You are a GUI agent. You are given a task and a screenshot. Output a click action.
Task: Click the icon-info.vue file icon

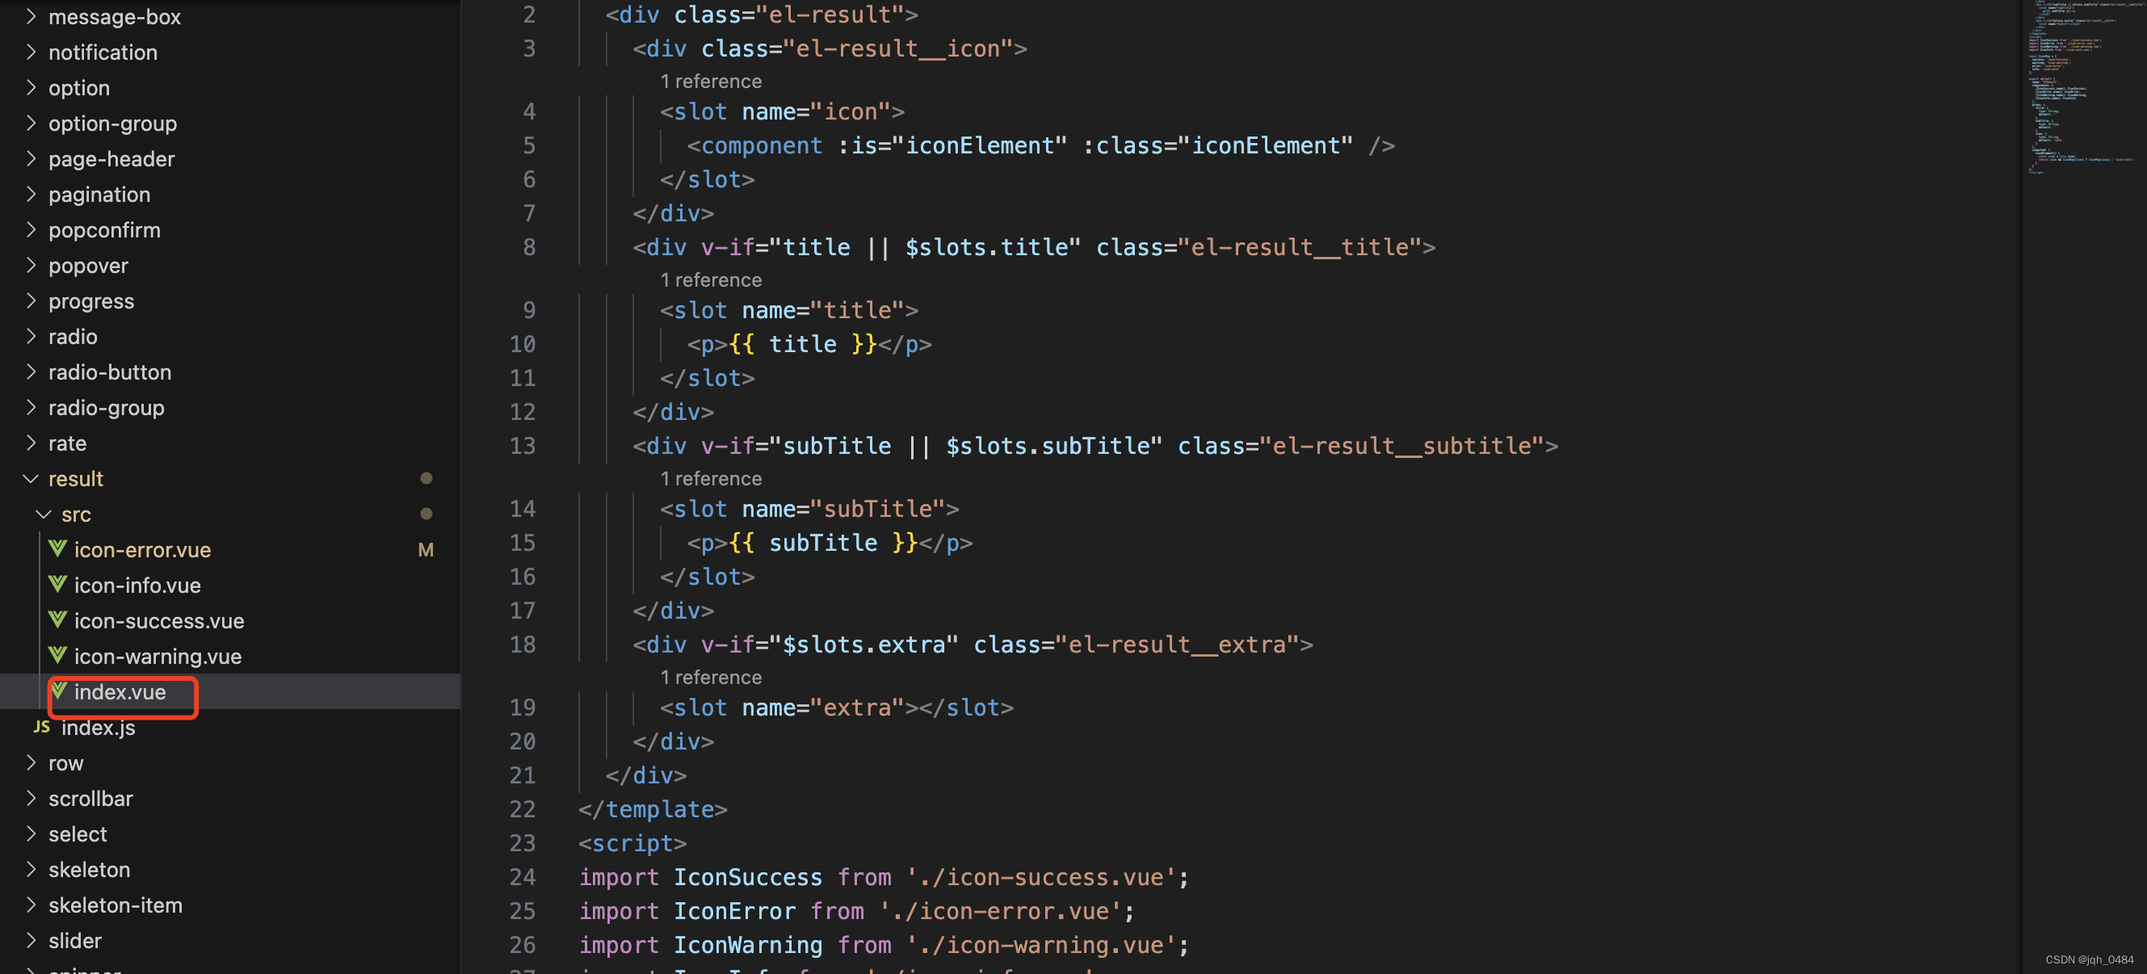[x=57, y=585]
